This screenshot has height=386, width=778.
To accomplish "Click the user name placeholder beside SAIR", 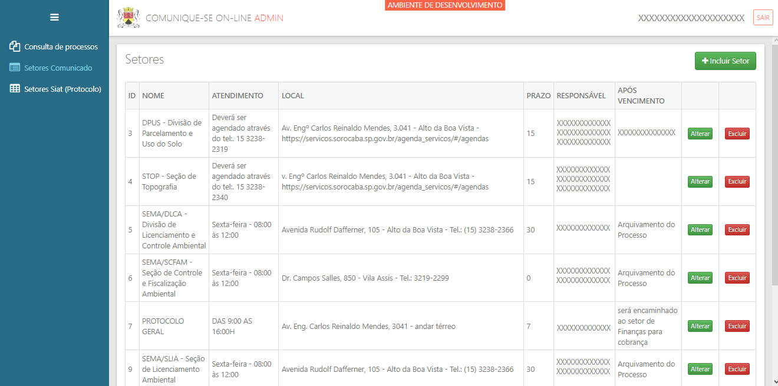I will 691,18.
